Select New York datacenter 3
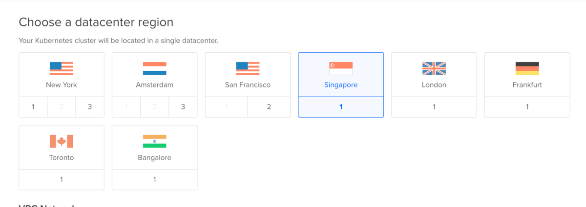586x207 pixels. (x=90, y=107)
